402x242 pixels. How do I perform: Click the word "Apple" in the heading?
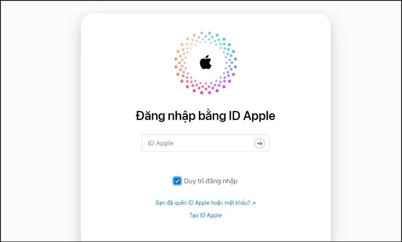[x=259, y=116]
